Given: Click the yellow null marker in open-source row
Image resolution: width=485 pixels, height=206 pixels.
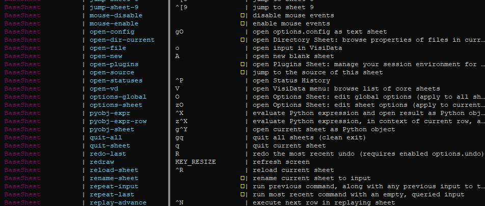Looking at the screenshot, I should pos(242,72).
